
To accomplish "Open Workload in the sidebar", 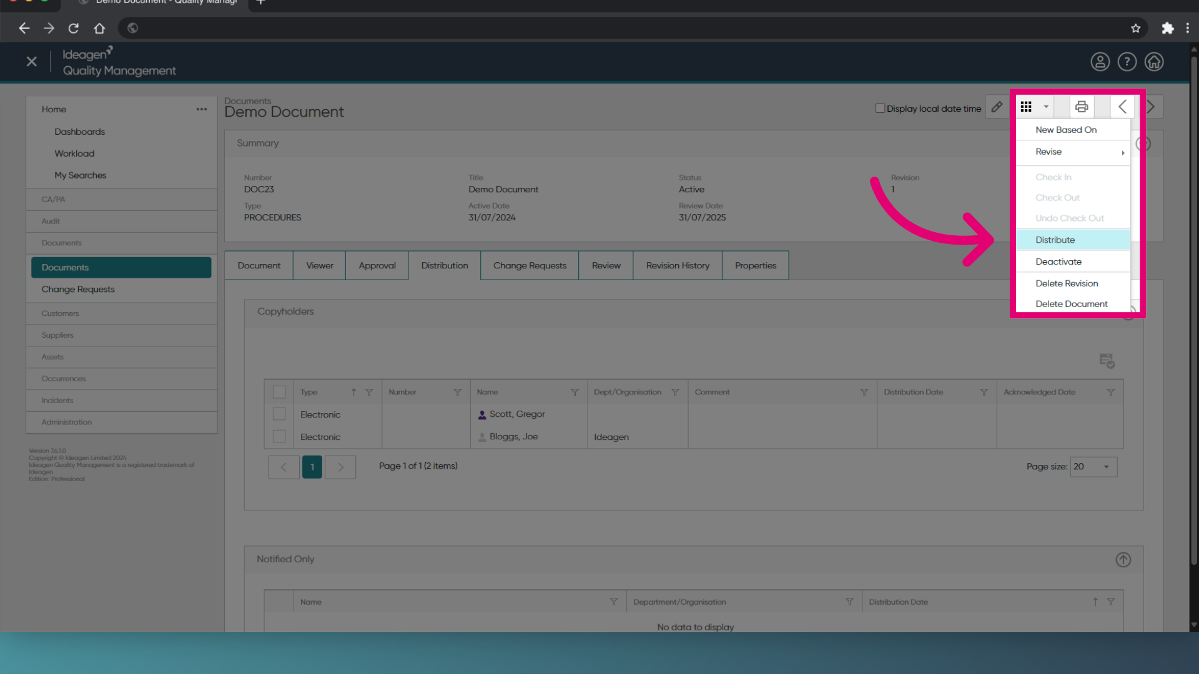I will (x=74, y=154).
